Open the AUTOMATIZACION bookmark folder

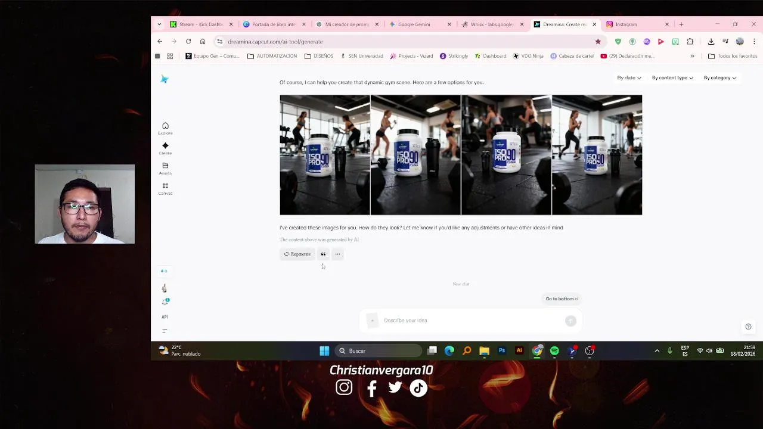tap(272, 56)
